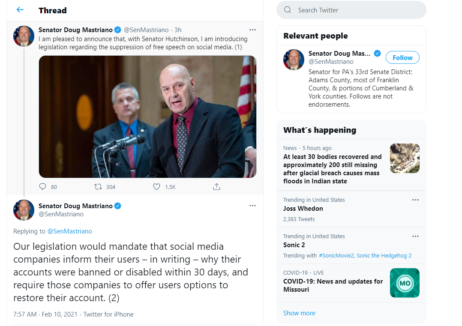Screen dimensions: 462x326
Task: Click the retweet icon showing 304
Action: (98, 187)
